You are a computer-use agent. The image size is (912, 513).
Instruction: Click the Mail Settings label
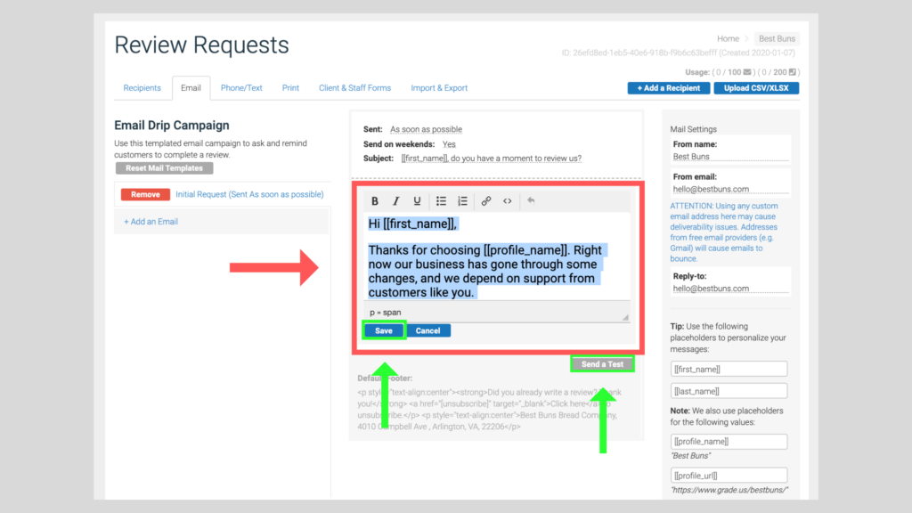point(693,129)
